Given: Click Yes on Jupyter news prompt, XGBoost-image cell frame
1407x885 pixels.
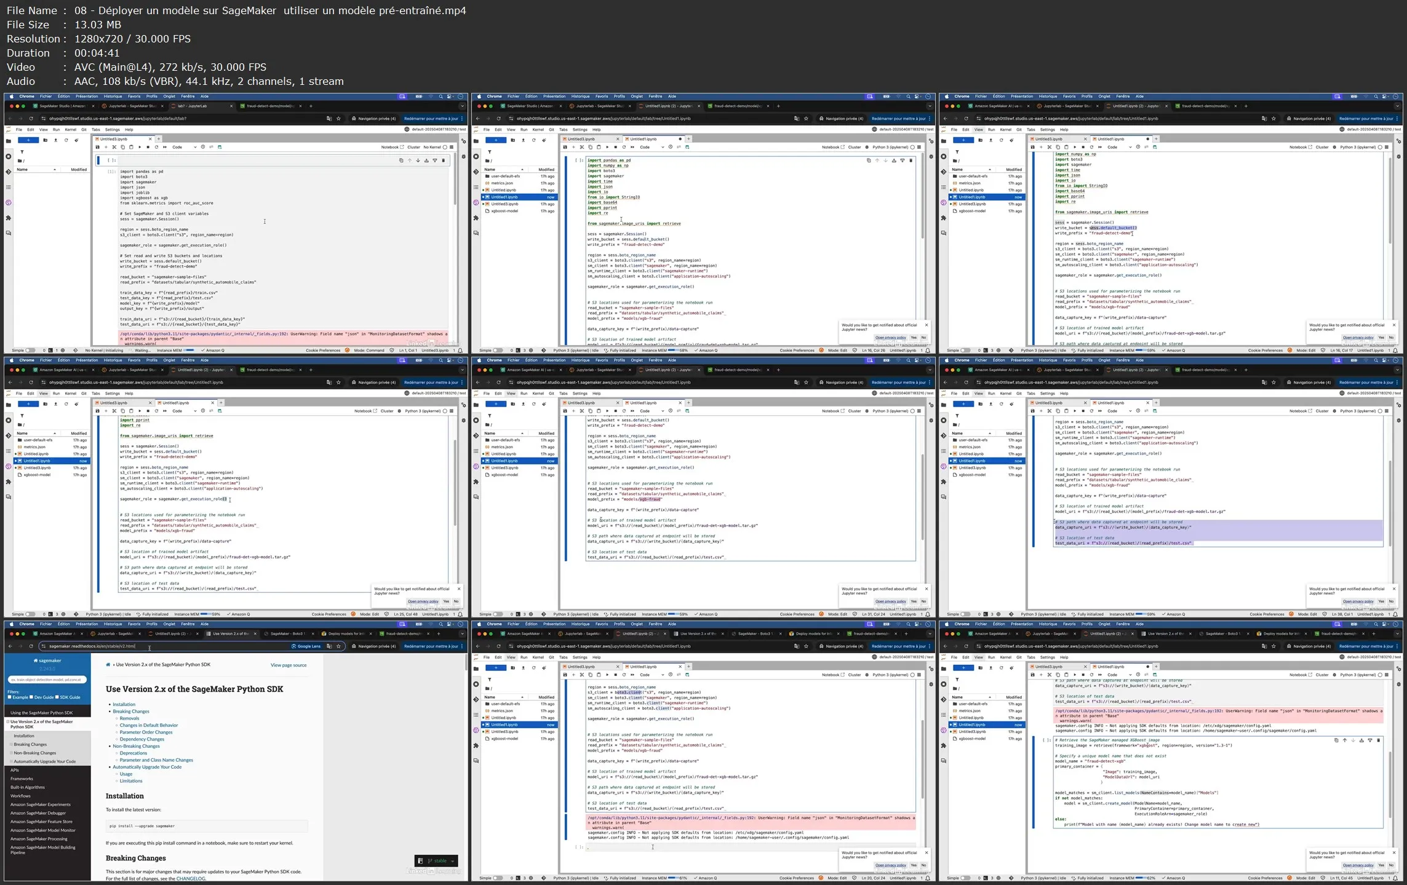Looking at the screenshot, I should (1381, 865).
